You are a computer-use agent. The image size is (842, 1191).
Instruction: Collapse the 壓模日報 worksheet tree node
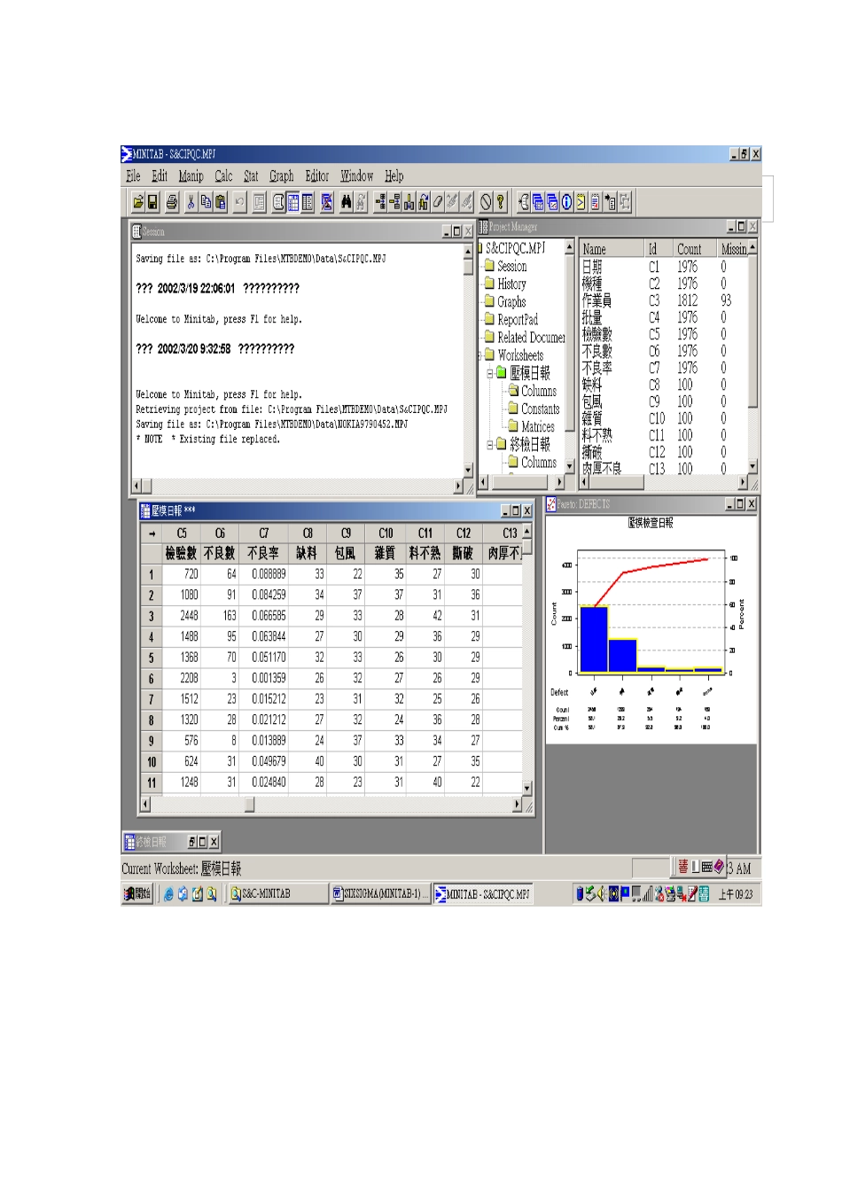point(489,373)
